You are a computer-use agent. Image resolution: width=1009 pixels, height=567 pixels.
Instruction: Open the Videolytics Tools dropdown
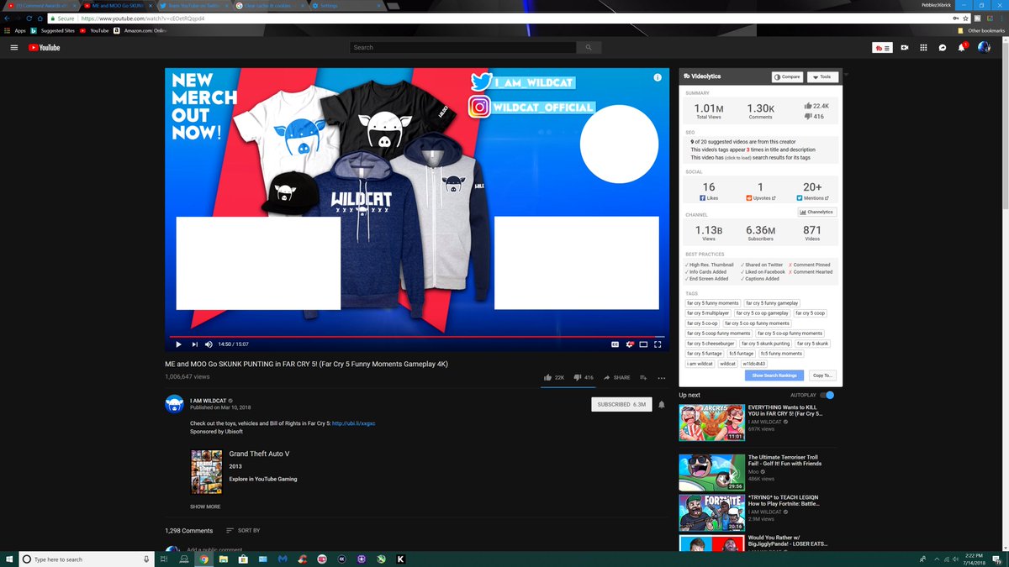(822, 76)
